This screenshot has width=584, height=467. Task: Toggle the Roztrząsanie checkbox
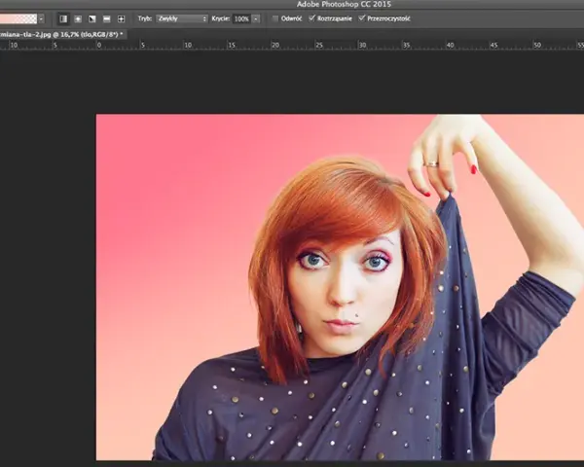[311, 18]
